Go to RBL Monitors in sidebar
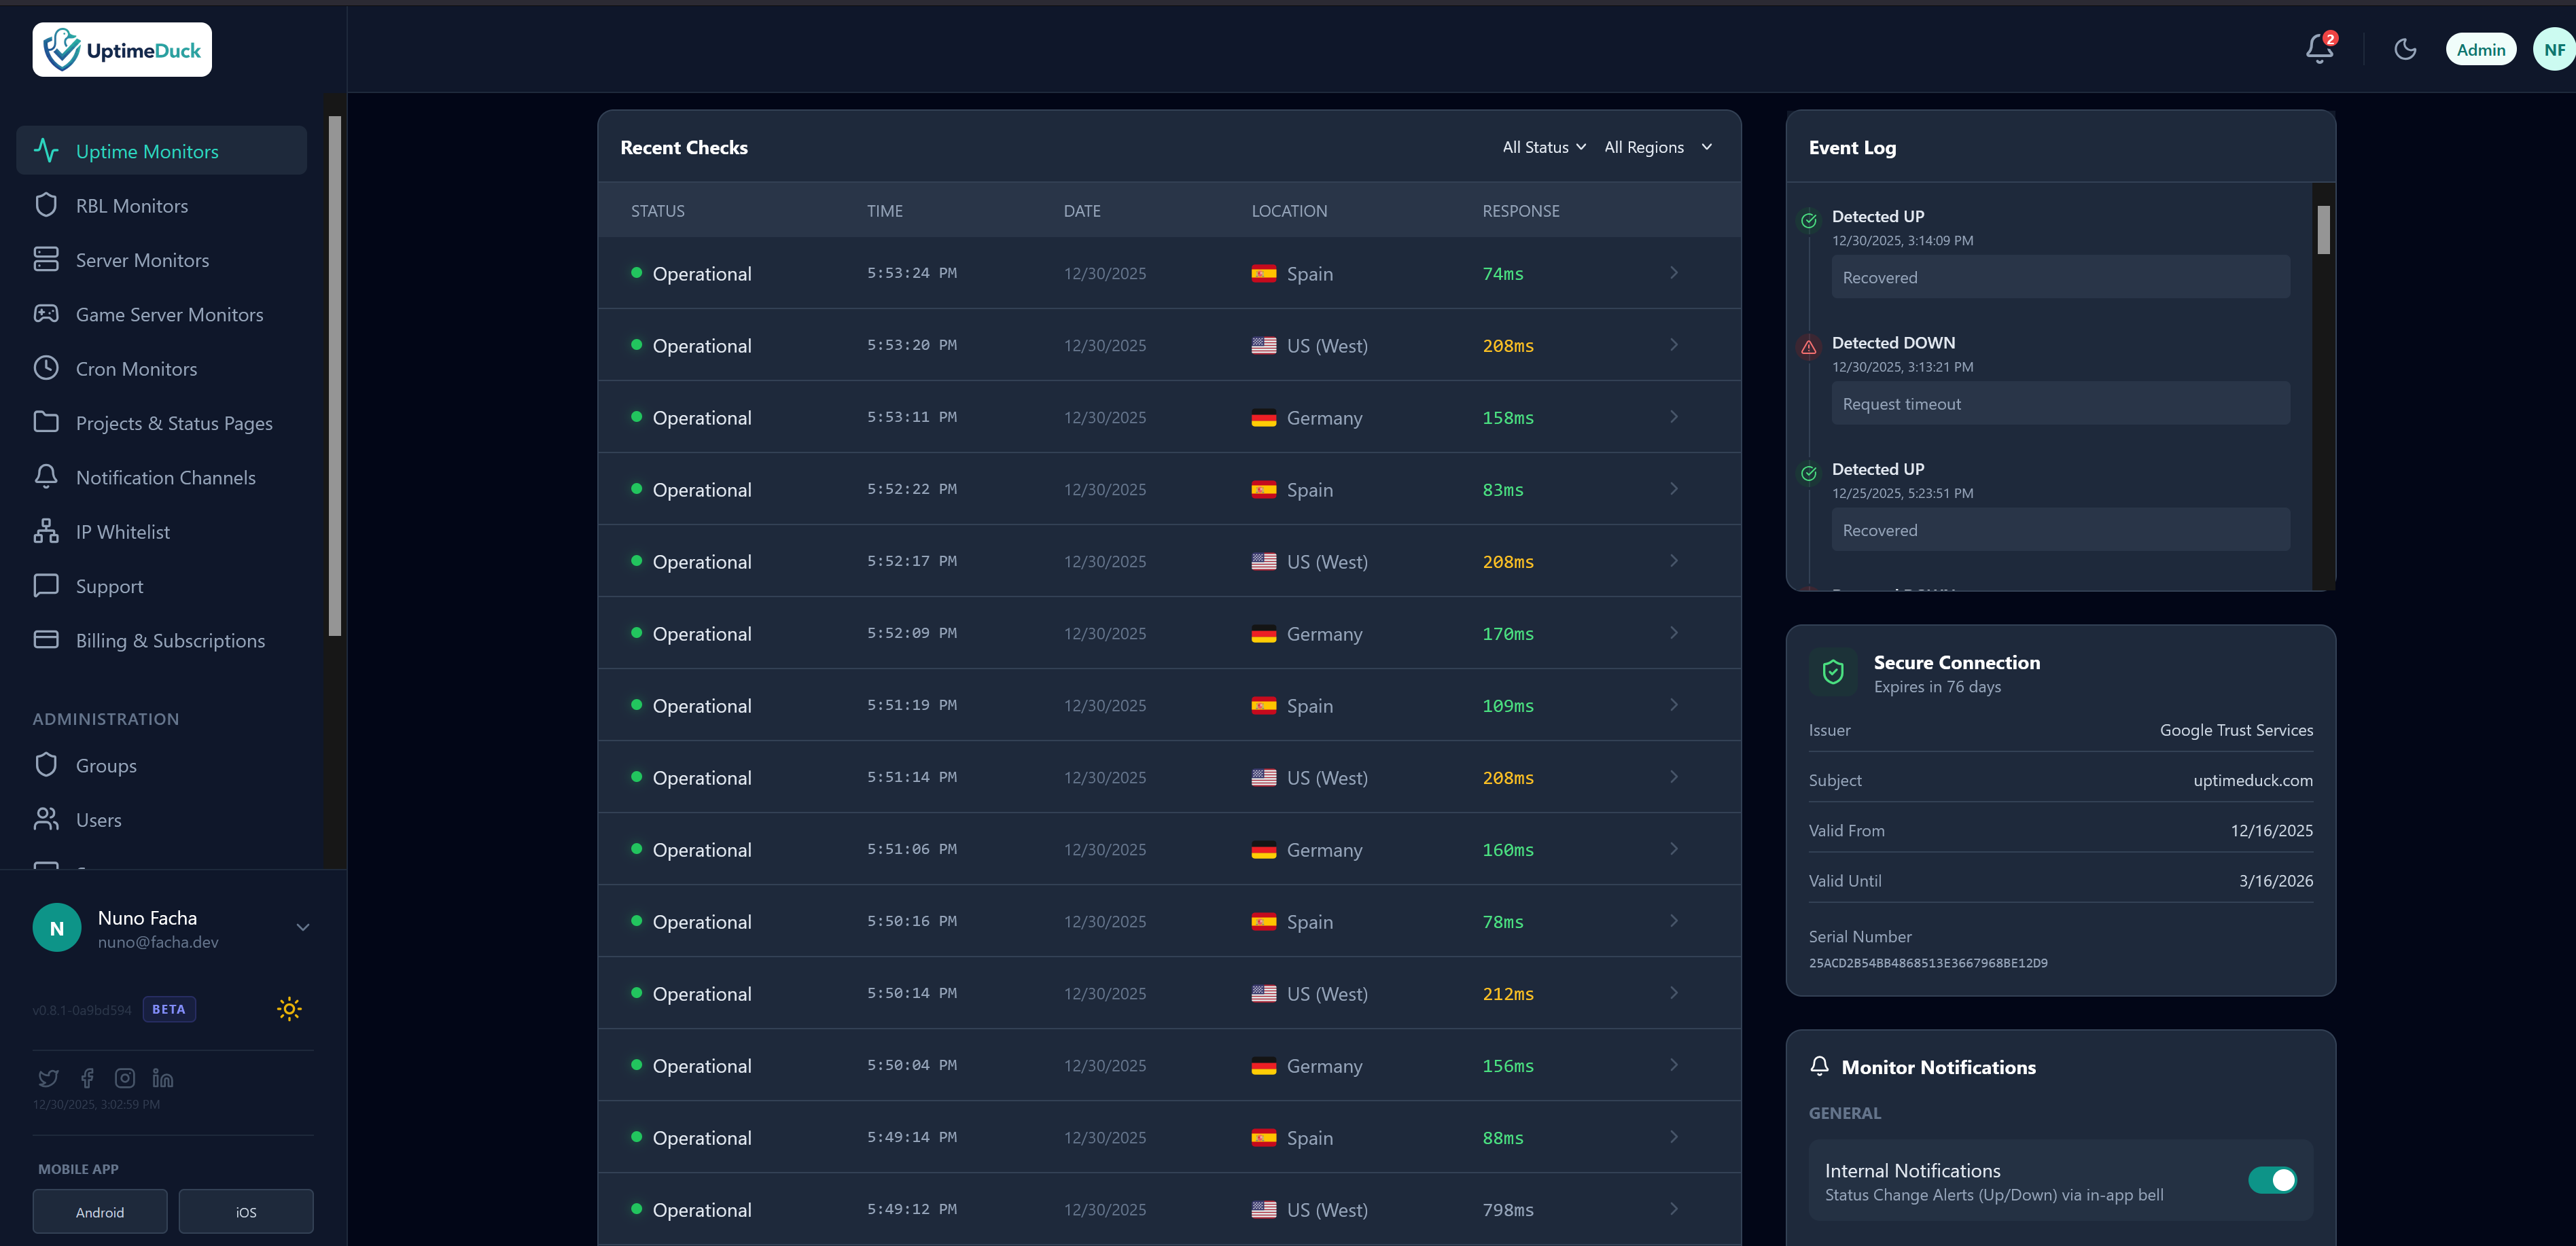Viewport: 2576px width, 1246px height. pyautogui.click(x=132, y=206)
